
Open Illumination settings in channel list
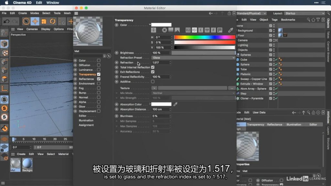86,120
